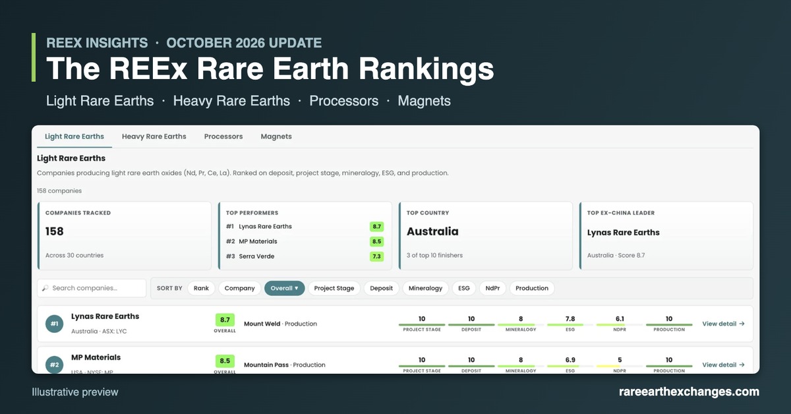Image resolution: width=791 pixels, height=414 pixels.
Task: Click the Serra Verde 7.3 score badge
Action: click(x=376, y=256)
